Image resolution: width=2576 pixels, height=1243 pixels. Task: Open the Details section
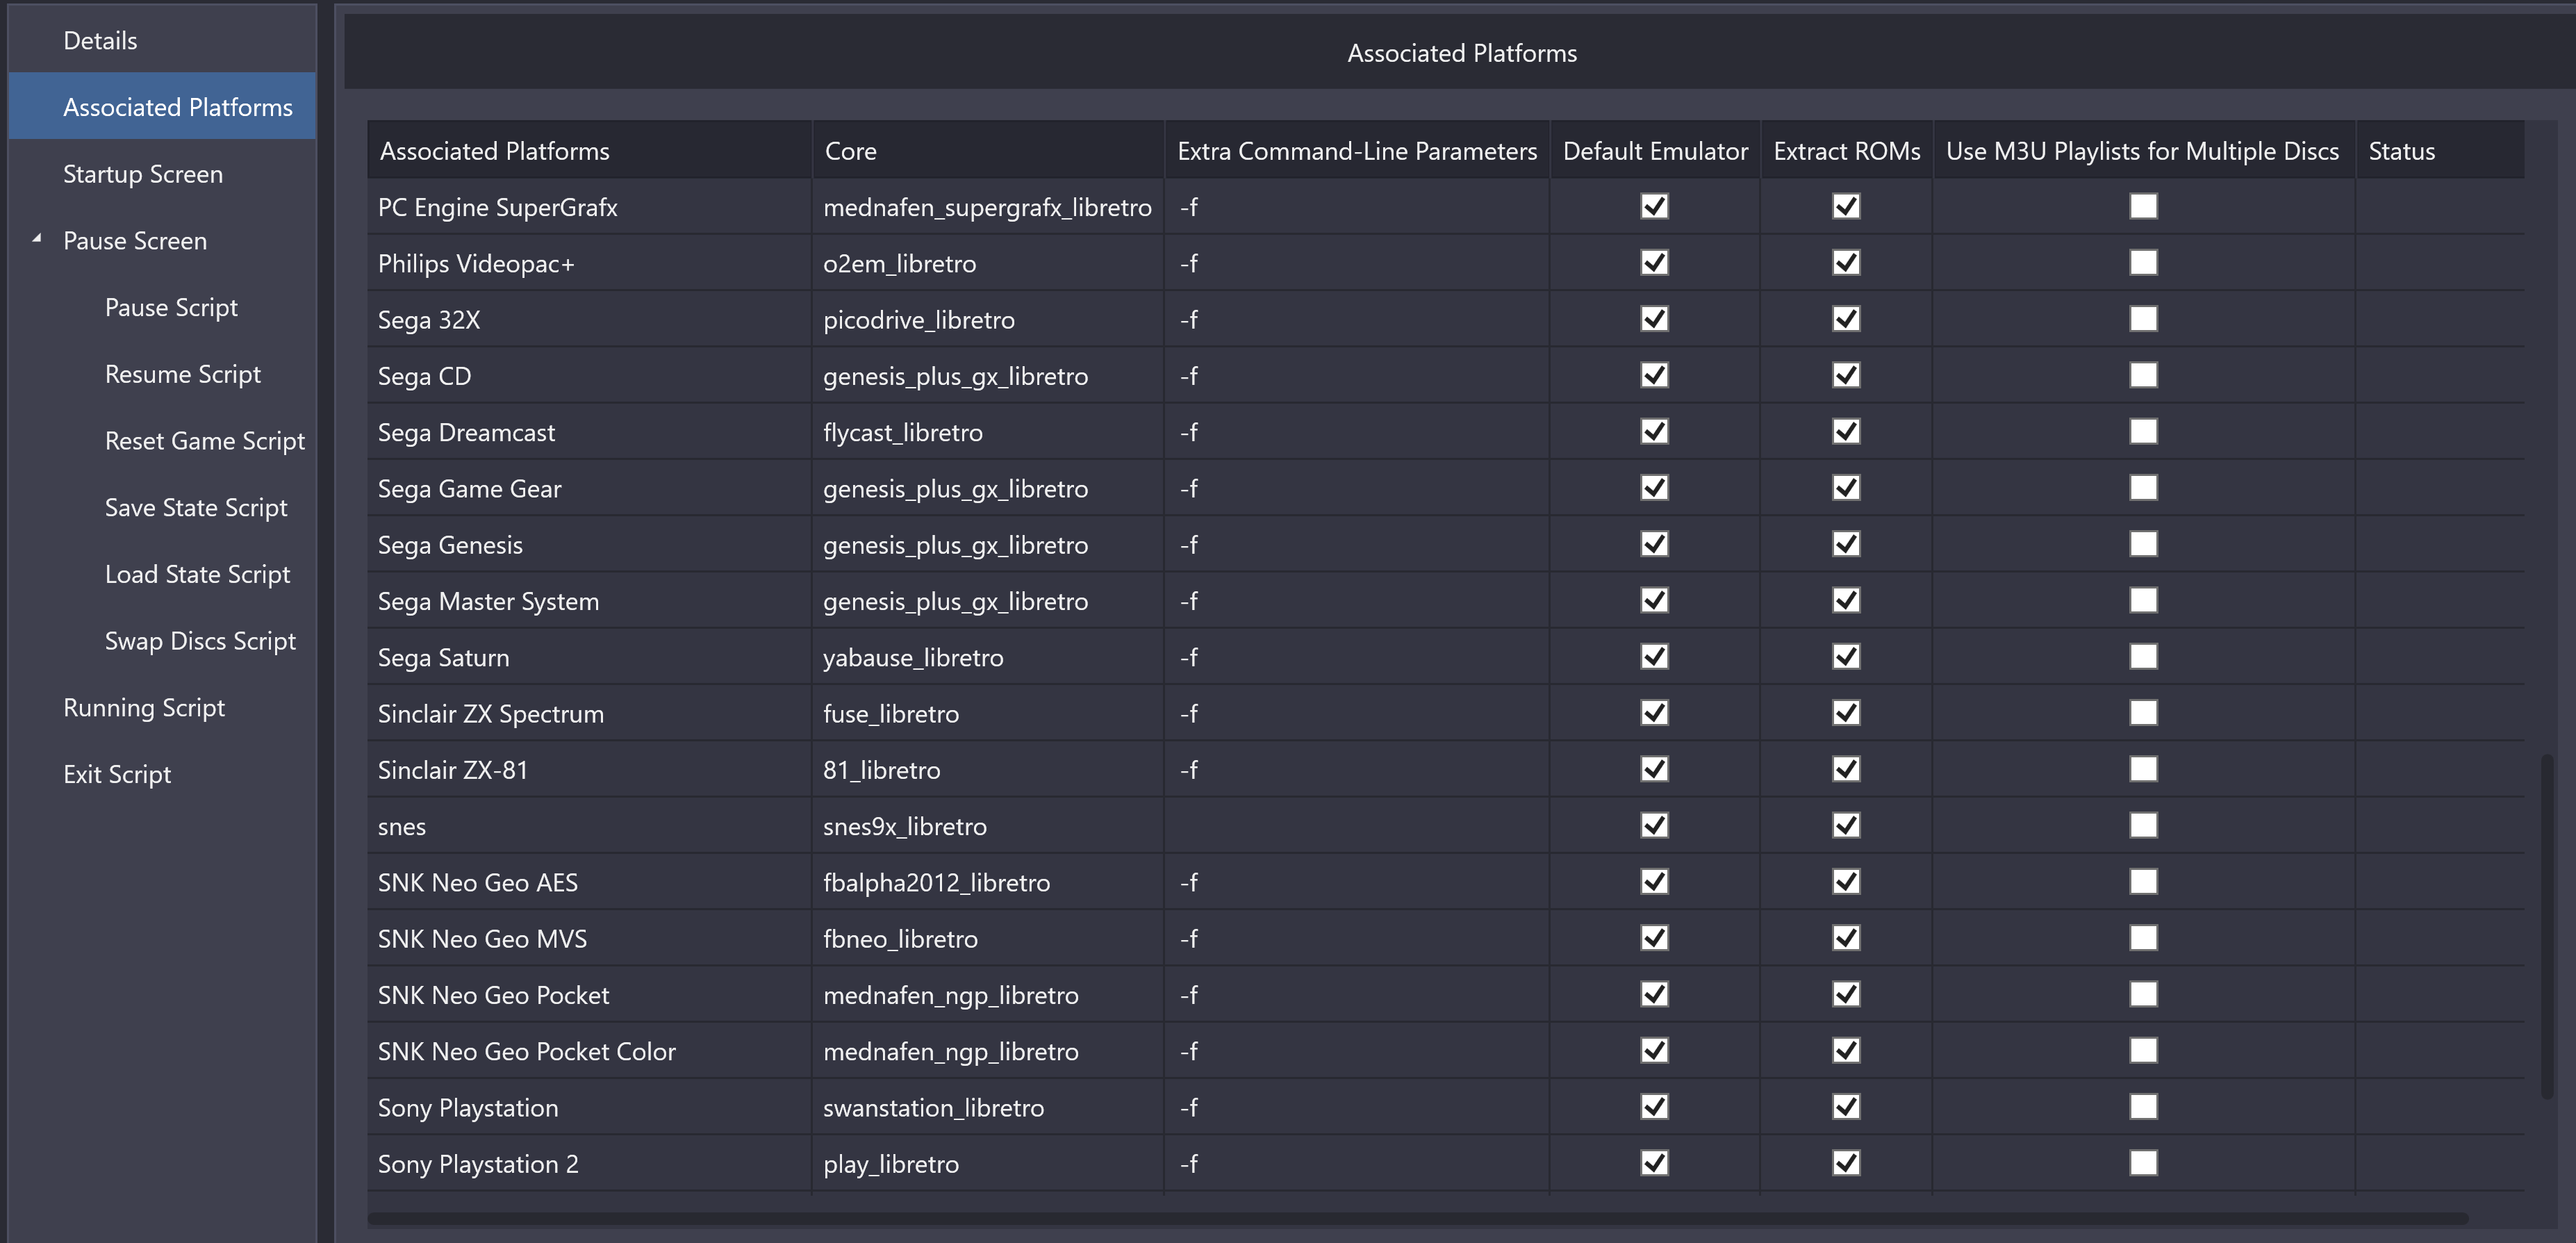(162, 40)
